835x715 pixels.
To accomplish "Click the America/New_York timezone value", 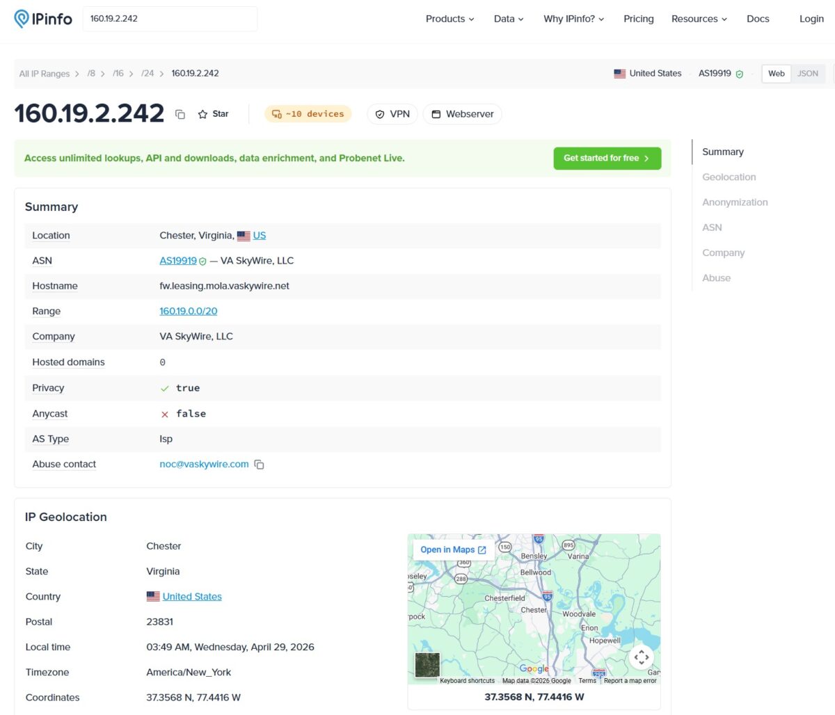I will click(x=189, y=673).
